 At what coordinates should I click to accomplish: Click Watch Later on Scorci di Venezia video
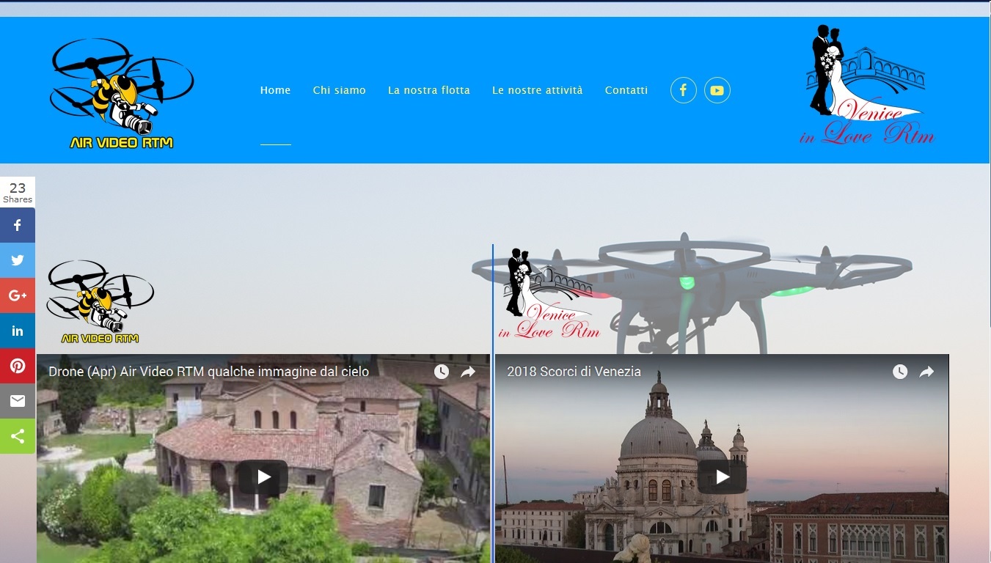coord(900,372)
